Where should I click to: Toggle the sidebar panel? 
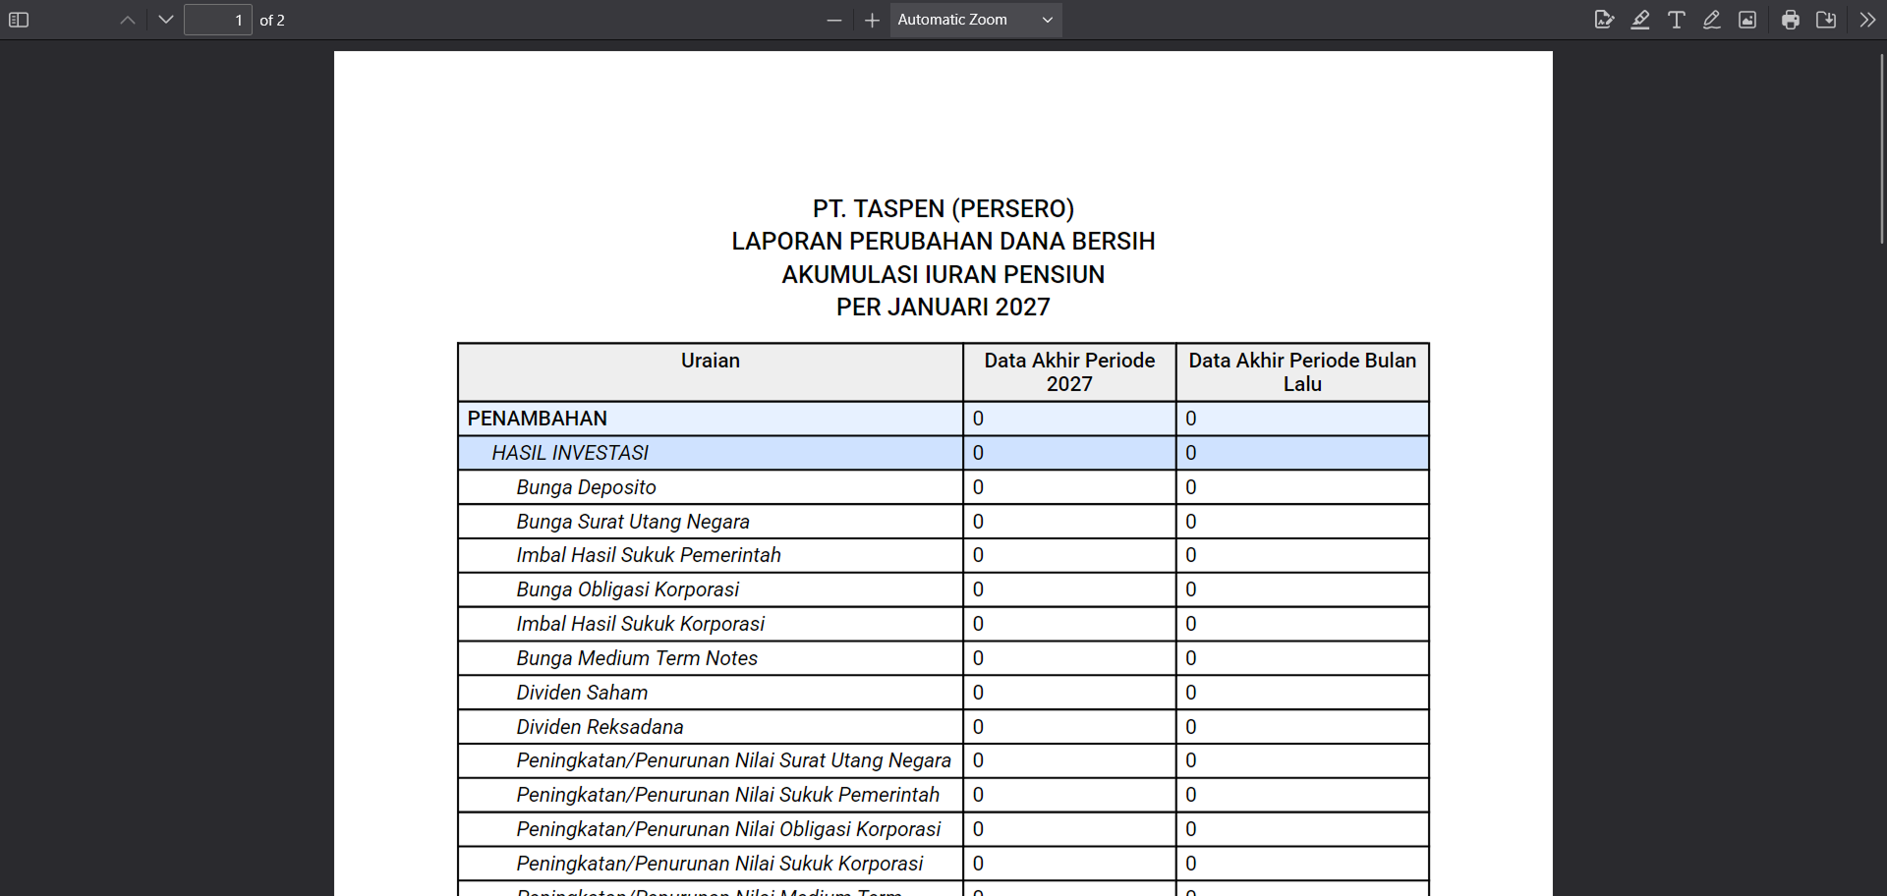click(x=19, y=20)
